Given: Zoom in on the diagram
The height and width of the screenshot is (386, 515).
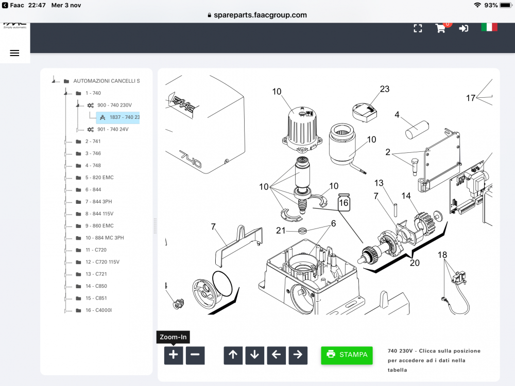Looking at the screenshot, I should coord(174,355).
